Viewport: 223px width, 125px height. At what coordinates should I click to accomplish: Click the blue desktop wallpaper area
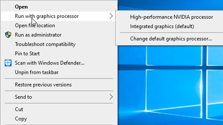176,85
